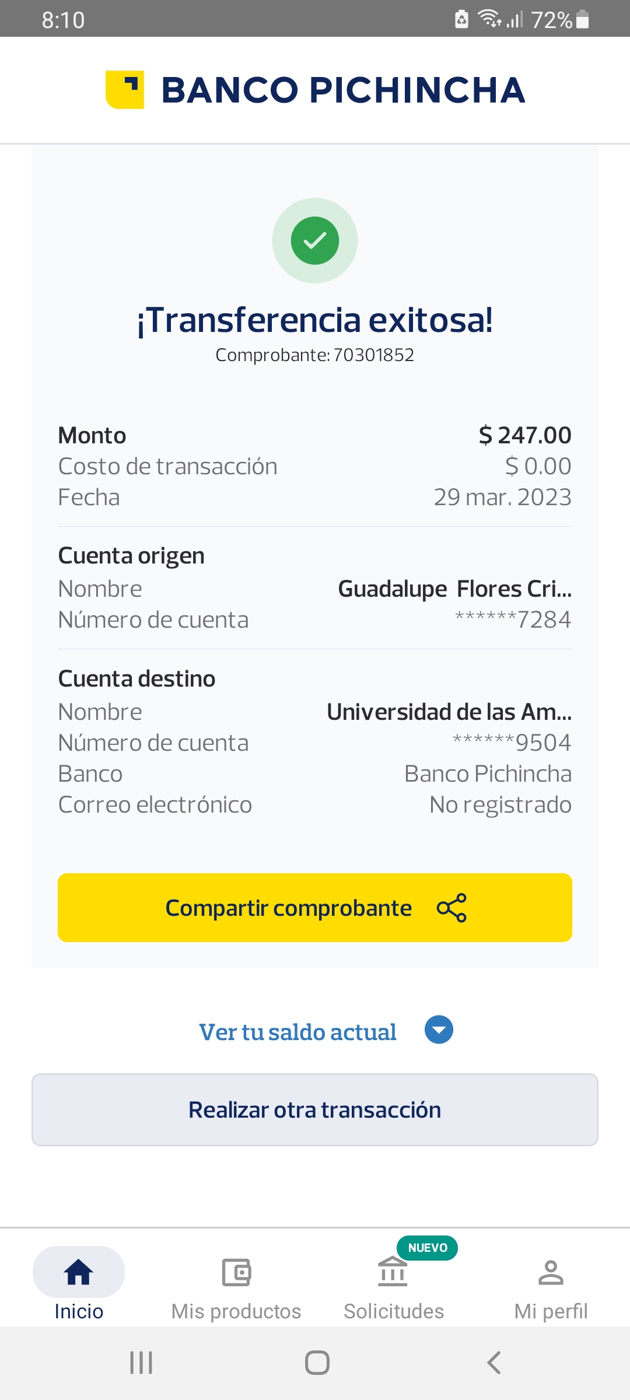
Task: Switch to the Solicitudes tab label
Action: click(394, 1311)
